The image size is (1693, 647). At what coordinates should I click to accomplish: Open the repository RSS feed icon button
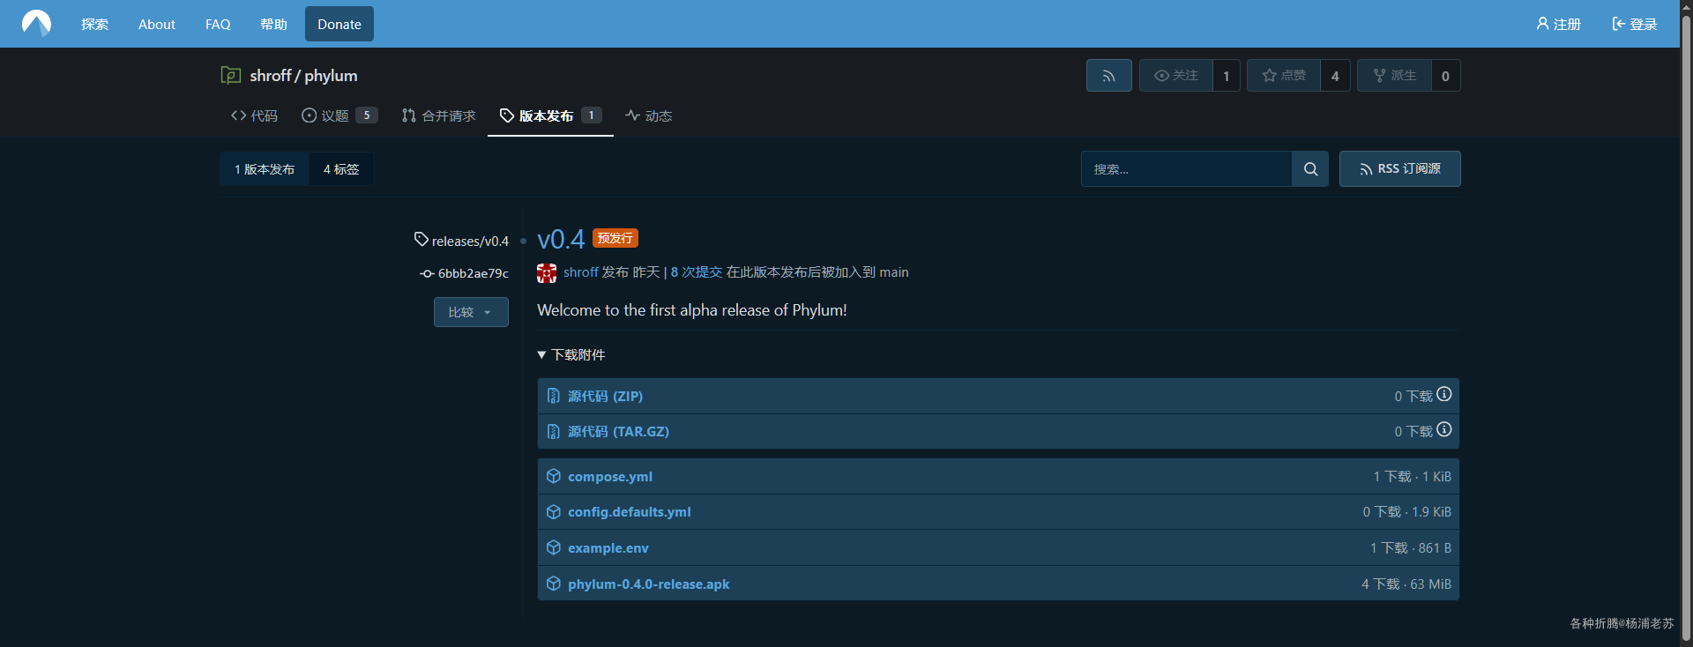[x=1108, y=76]
